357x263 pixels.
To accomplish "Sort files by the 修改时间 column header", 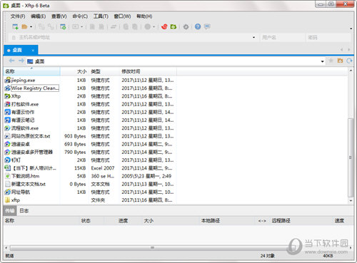I will point(148,71).
